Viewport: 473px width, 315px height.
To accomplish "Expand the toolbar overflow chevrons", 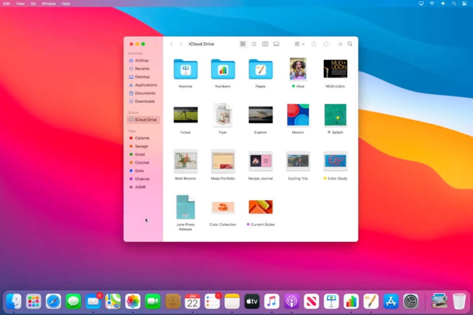I will pyautogui.click(x=340, y=44).
